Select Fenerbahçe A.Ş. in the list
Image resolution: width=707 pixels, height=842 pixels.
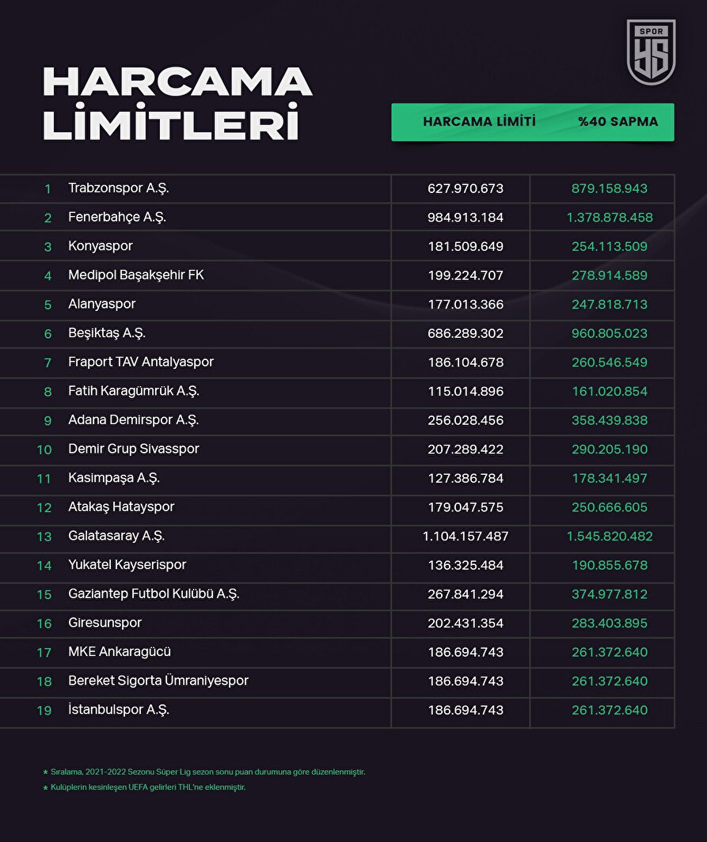coord(117,217)
